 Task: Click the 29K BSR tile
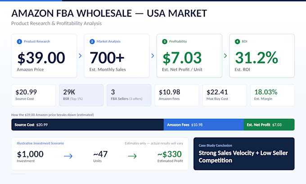pyautogui.click(x=81, y=95)
